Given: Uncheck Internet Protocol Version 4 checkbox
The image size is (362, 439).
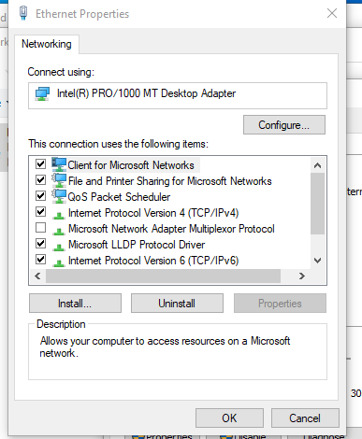Looking at the screenshot, I should click(x=40, y=212).
